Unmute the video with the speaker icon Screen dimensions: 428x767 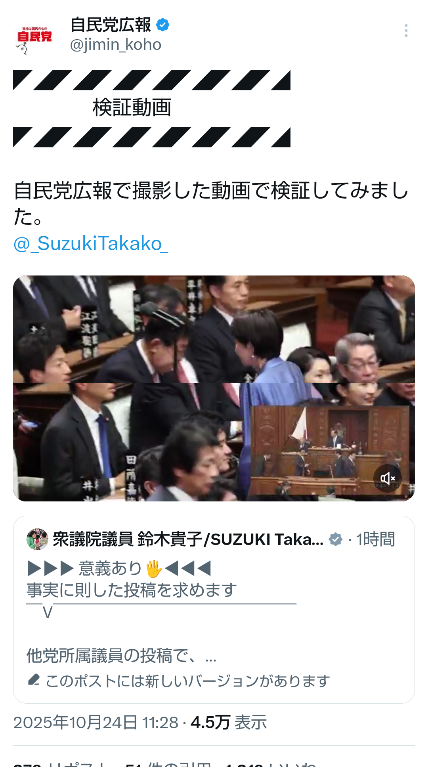pos(387,478)
